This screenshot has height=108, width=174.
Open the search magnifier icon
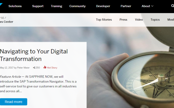tap(172, 6)
